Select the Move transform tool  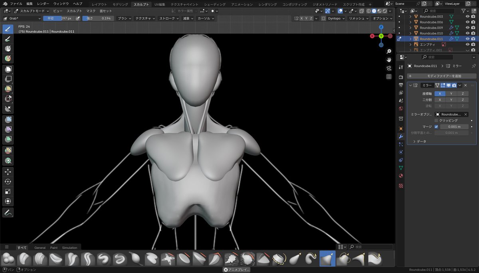[8, 172]
